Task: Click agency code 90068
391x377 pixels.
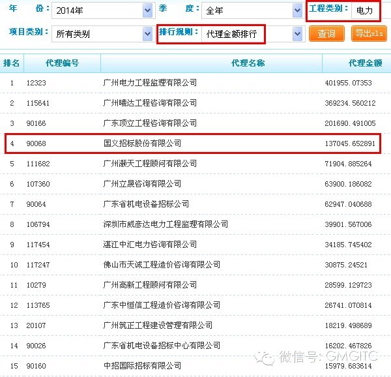Action: click(36, 143)
